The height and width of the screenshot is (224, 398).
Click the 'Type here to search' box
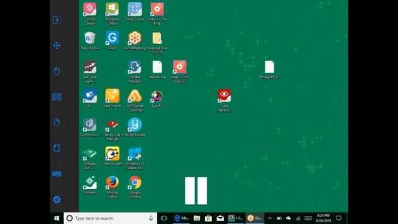[x=110, y=218]
